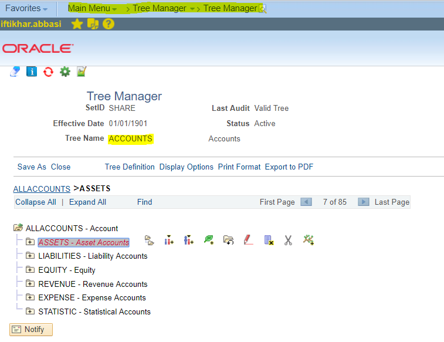The image size is (444, 342).
Task: Expand the EQUITY node plus box
Action: tap(30, 269)
